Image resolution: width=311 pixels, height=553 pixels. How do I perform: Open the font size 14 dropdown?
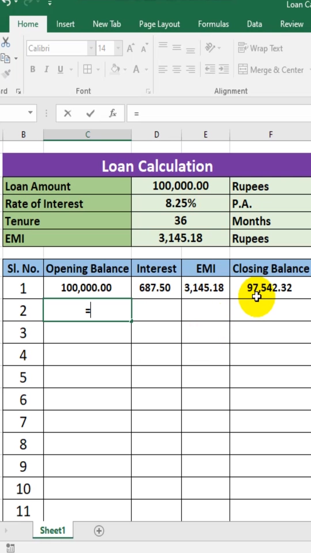118,48
